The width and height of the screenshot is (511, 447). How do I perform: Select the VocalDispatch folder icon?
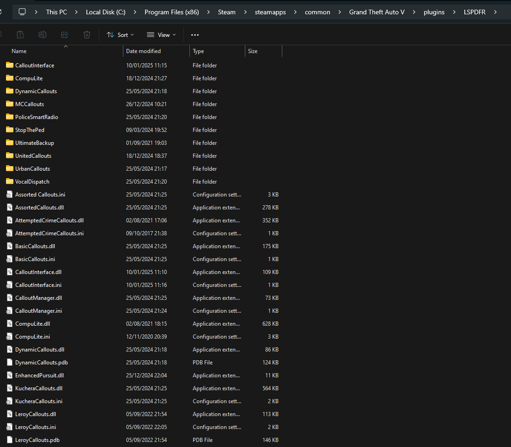point(10,181)
